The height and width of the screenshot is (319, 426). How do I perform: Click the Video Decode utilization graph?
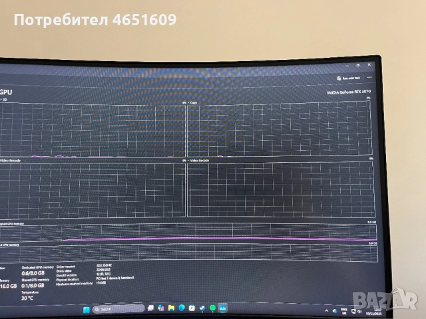[281, 189]
